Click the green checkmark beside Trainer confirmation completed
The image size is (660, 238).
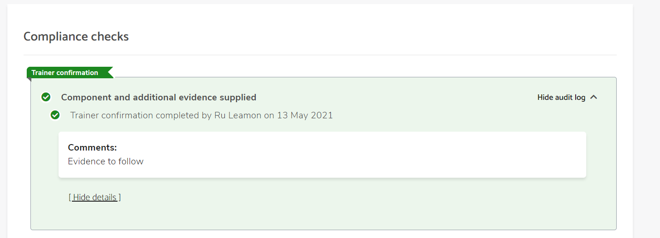[x=55, y=115]
